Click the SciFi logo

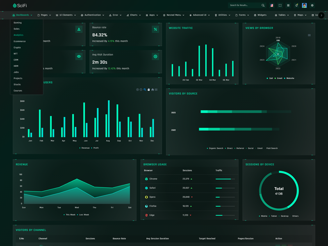point(19,5)
